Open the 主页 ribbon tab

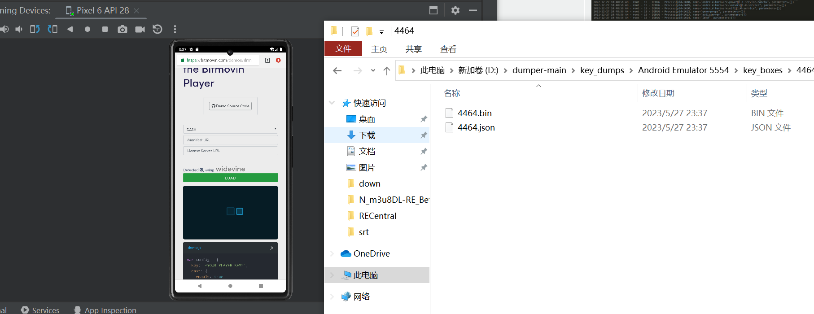(379, 49)
